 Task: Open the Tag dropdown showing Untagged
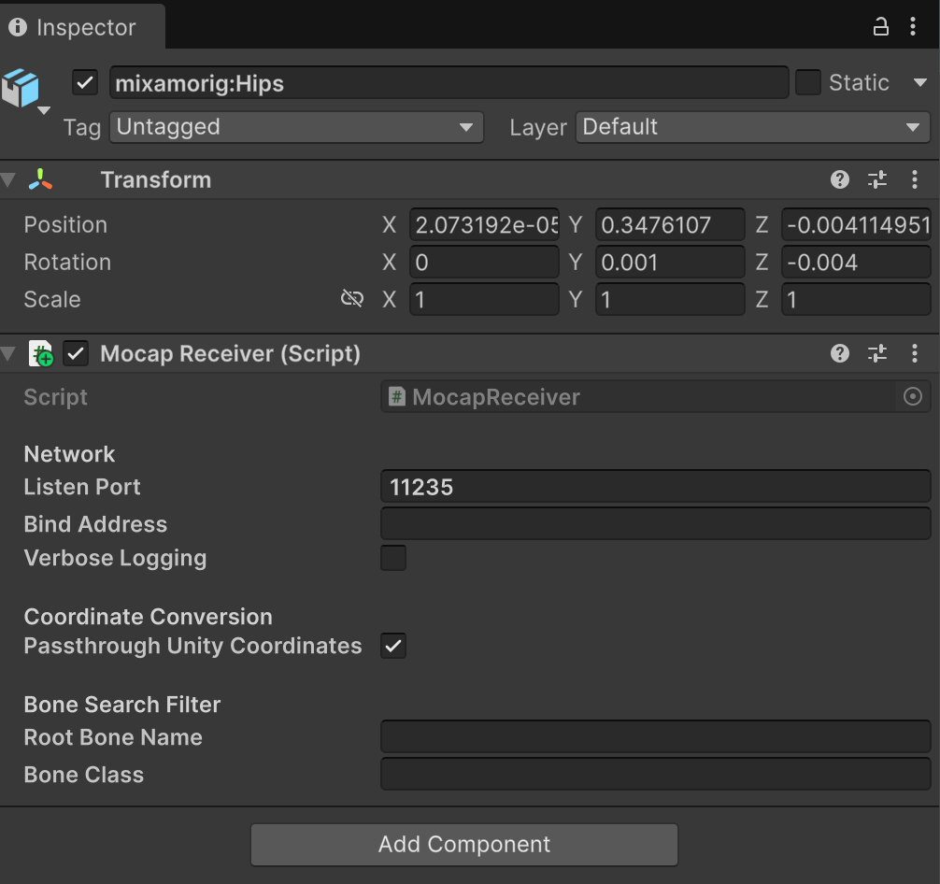(x=296, y=127)
